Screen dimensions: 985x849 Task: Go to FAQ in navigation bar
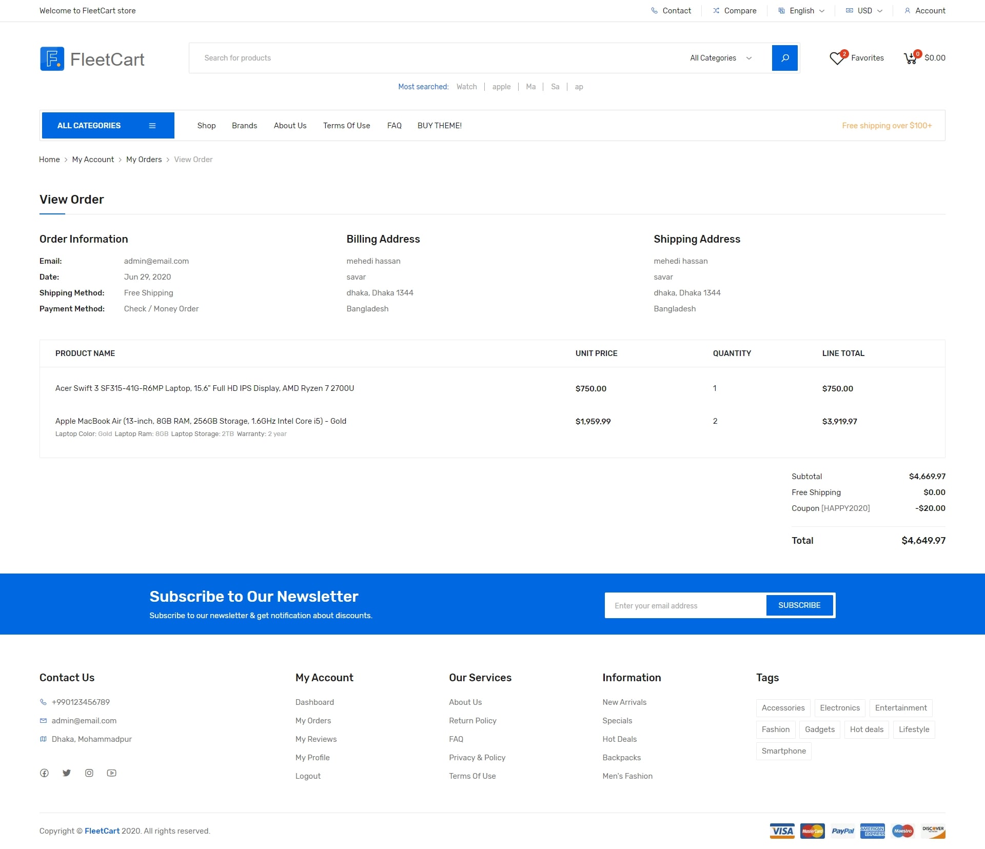coord(394,126)
